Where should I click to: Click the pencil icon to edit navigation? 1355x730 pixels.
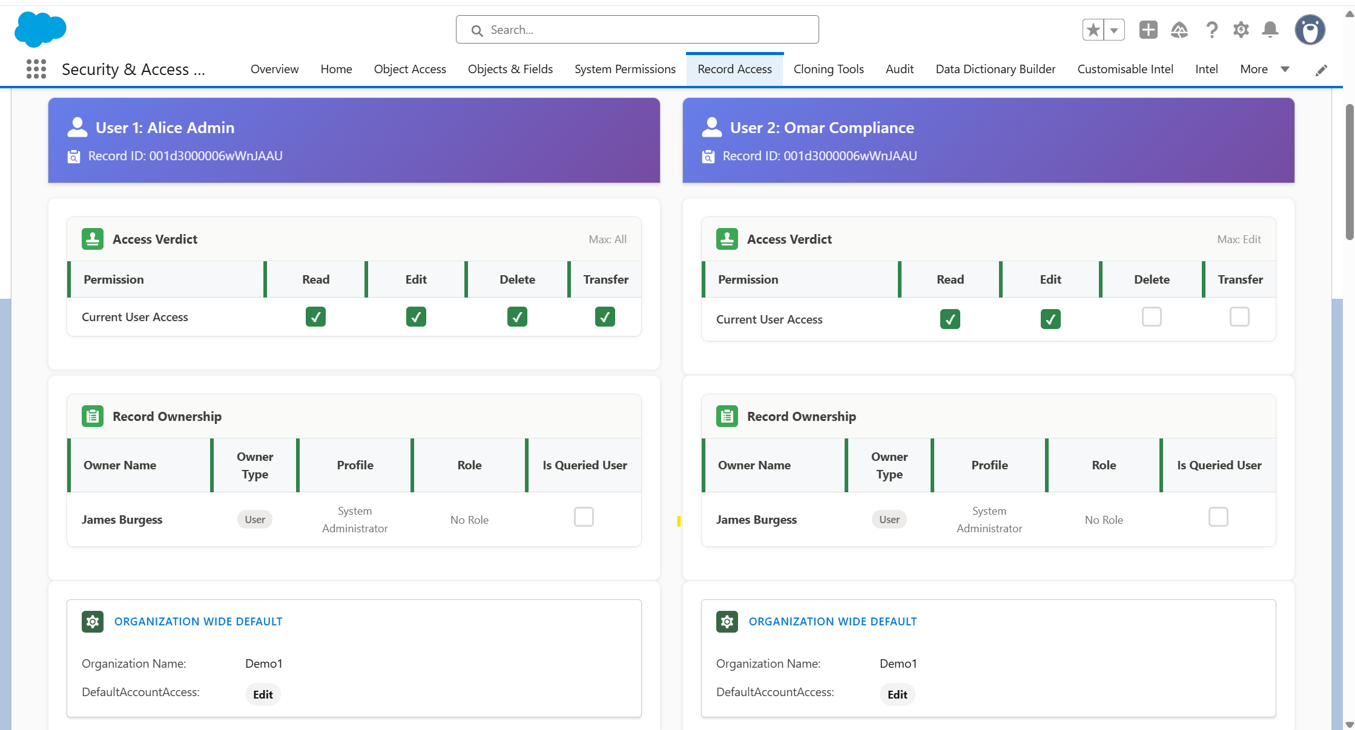tap(1321, 70)
